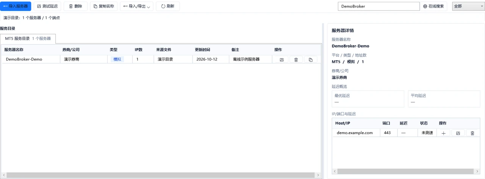Screen dimensions: 485x179
Task: Select the DemoBroker-Demo server name cell
Action: (31, 59)
